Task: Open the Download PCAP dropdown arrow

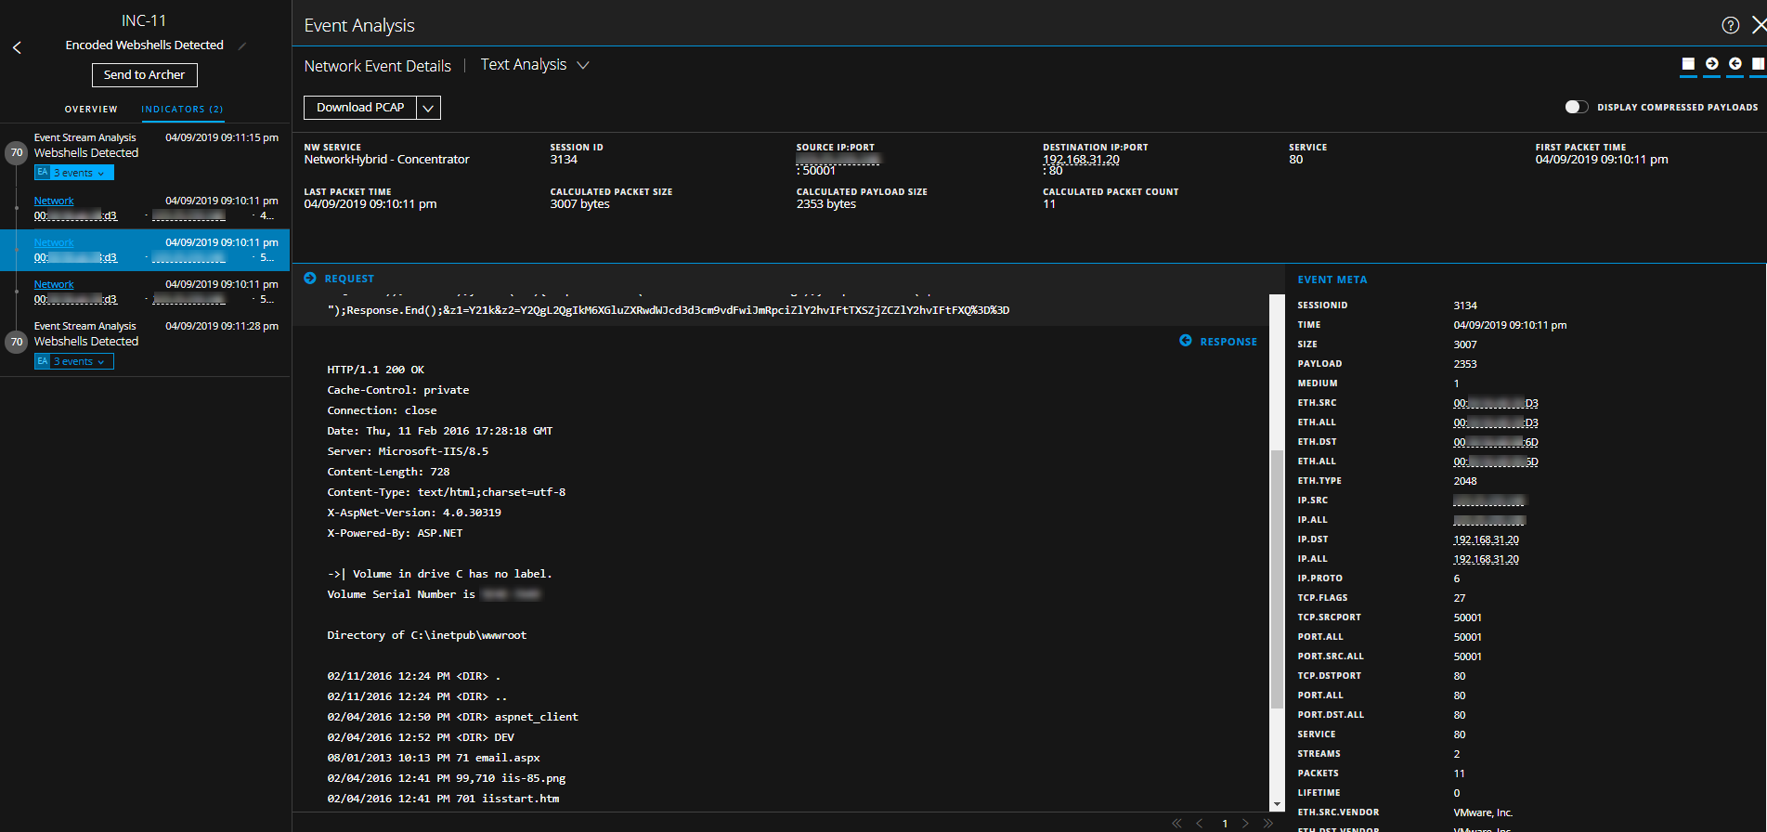Action: coord(428,108)
